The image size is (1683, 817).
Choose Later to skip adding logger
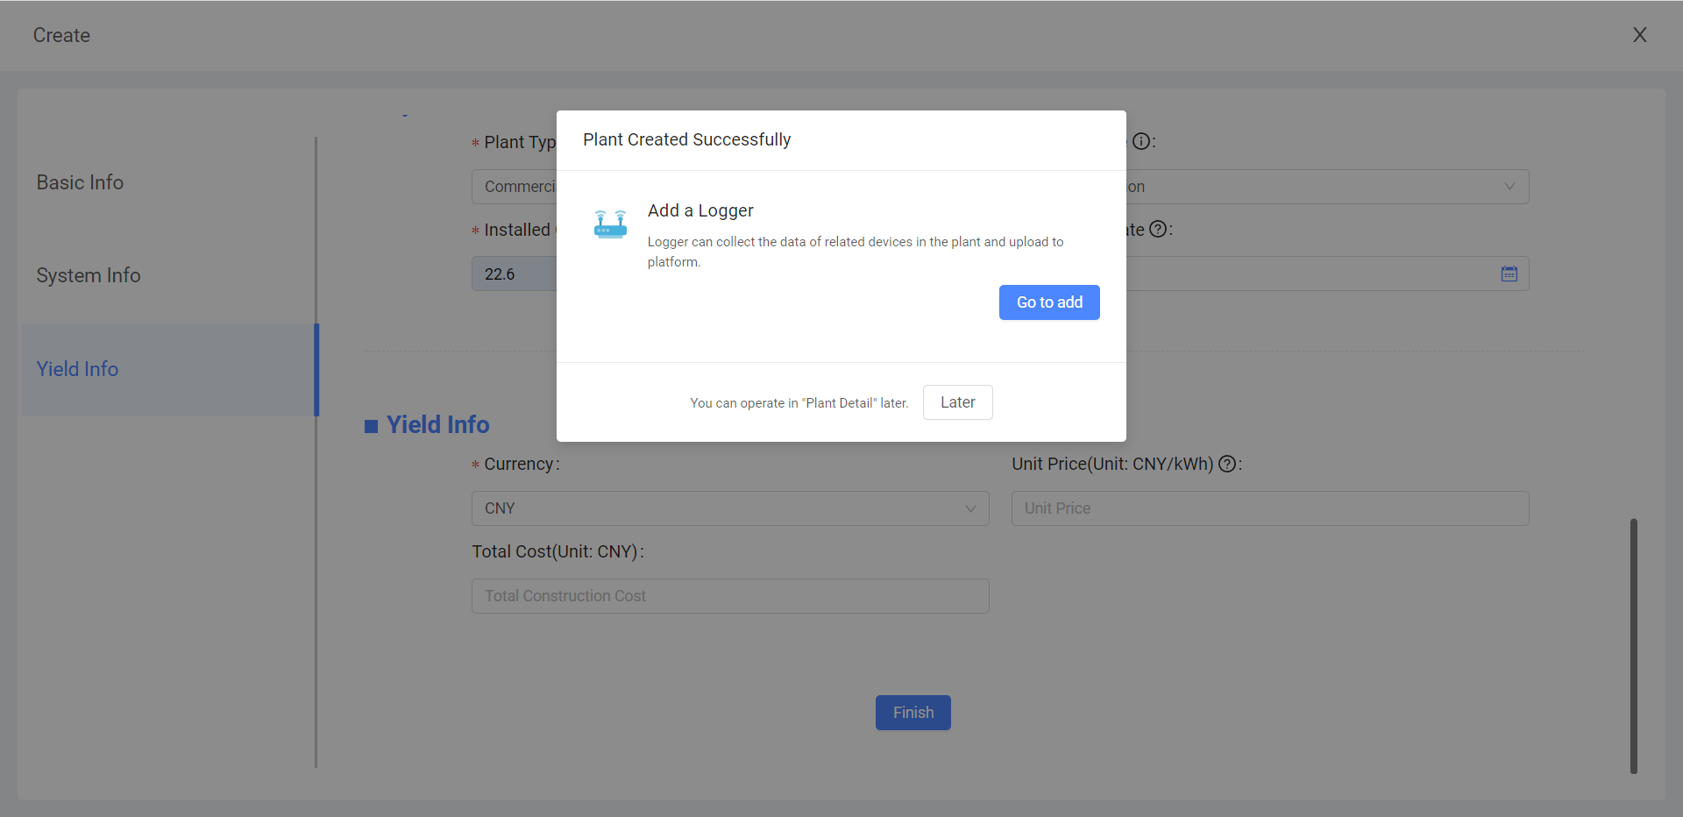(x=957, y=402)
